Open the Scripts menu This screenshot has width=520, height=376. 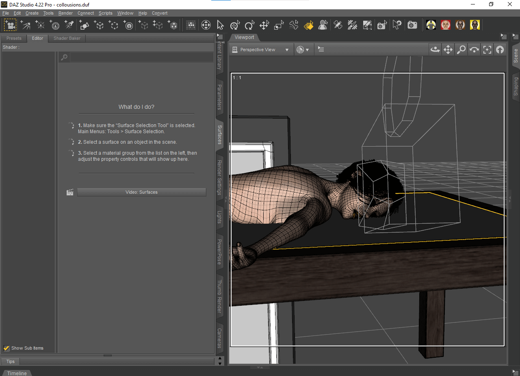(x=106, y=13)
